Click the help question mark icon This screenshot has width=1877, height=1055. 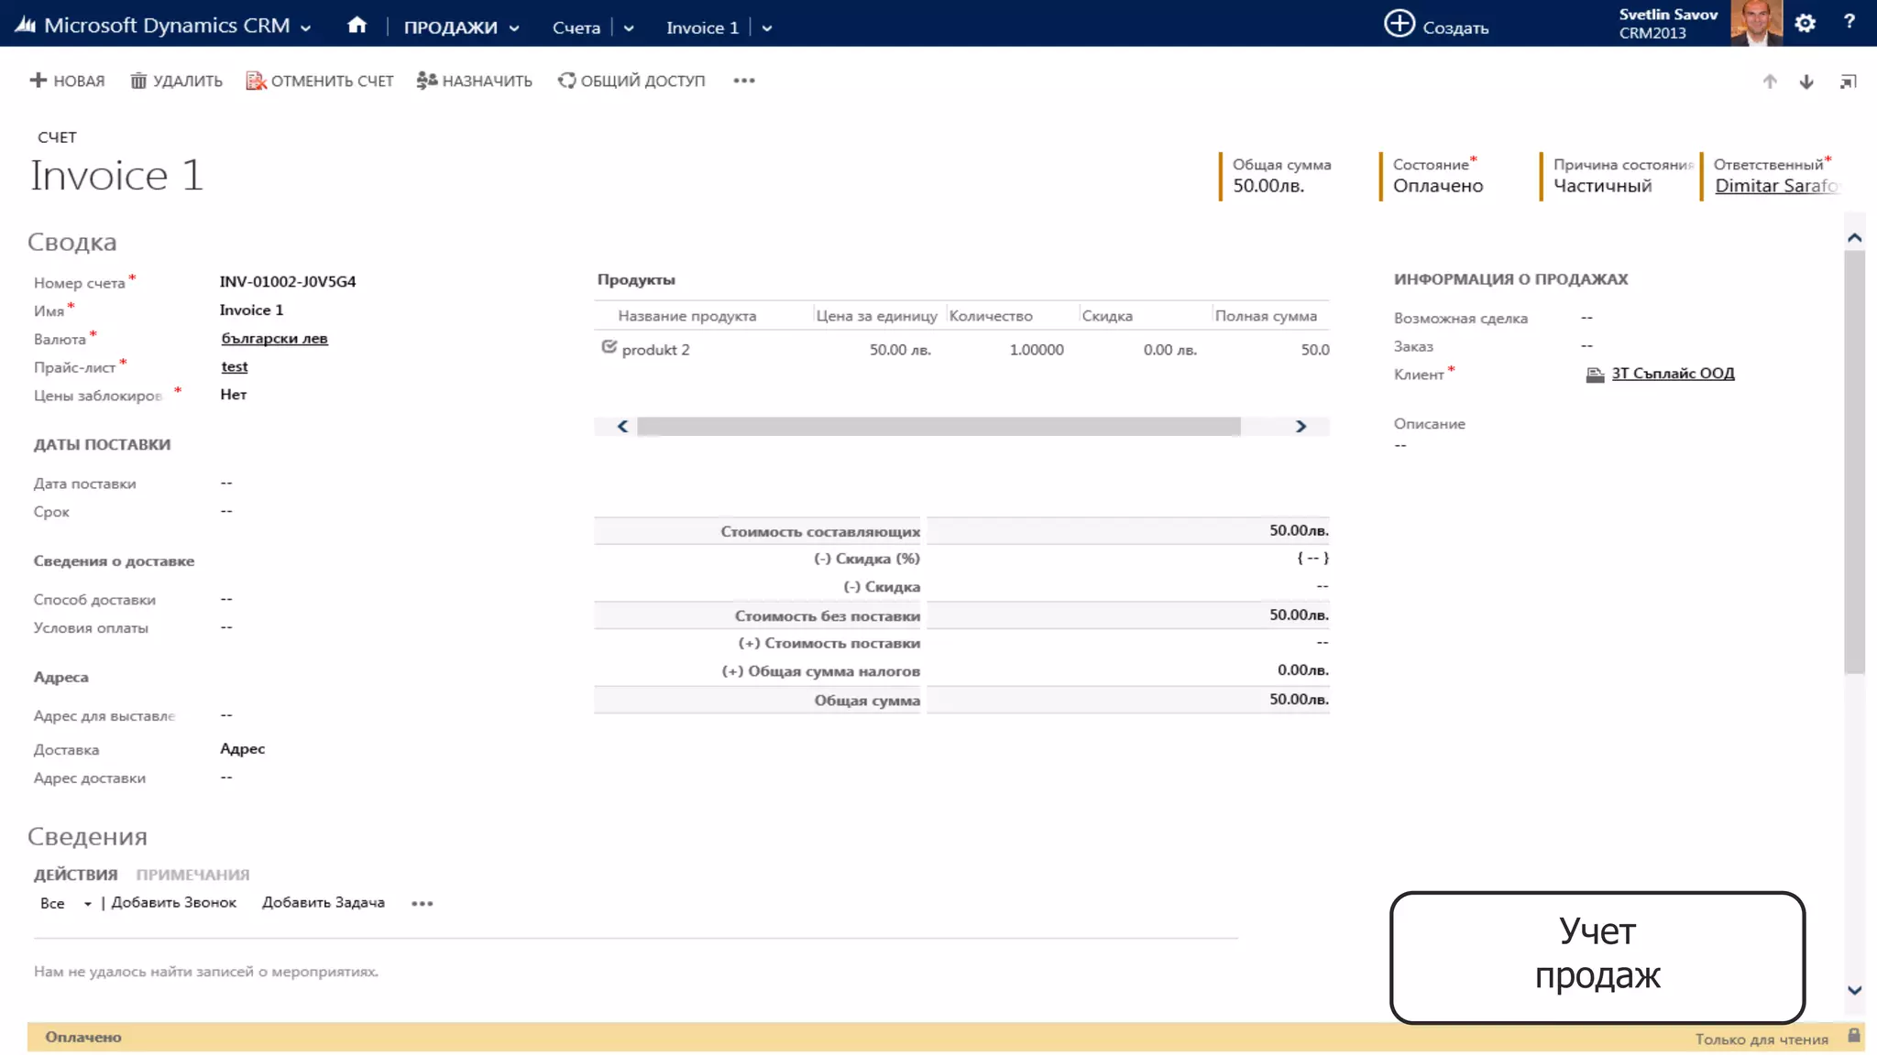point(1849,22)
